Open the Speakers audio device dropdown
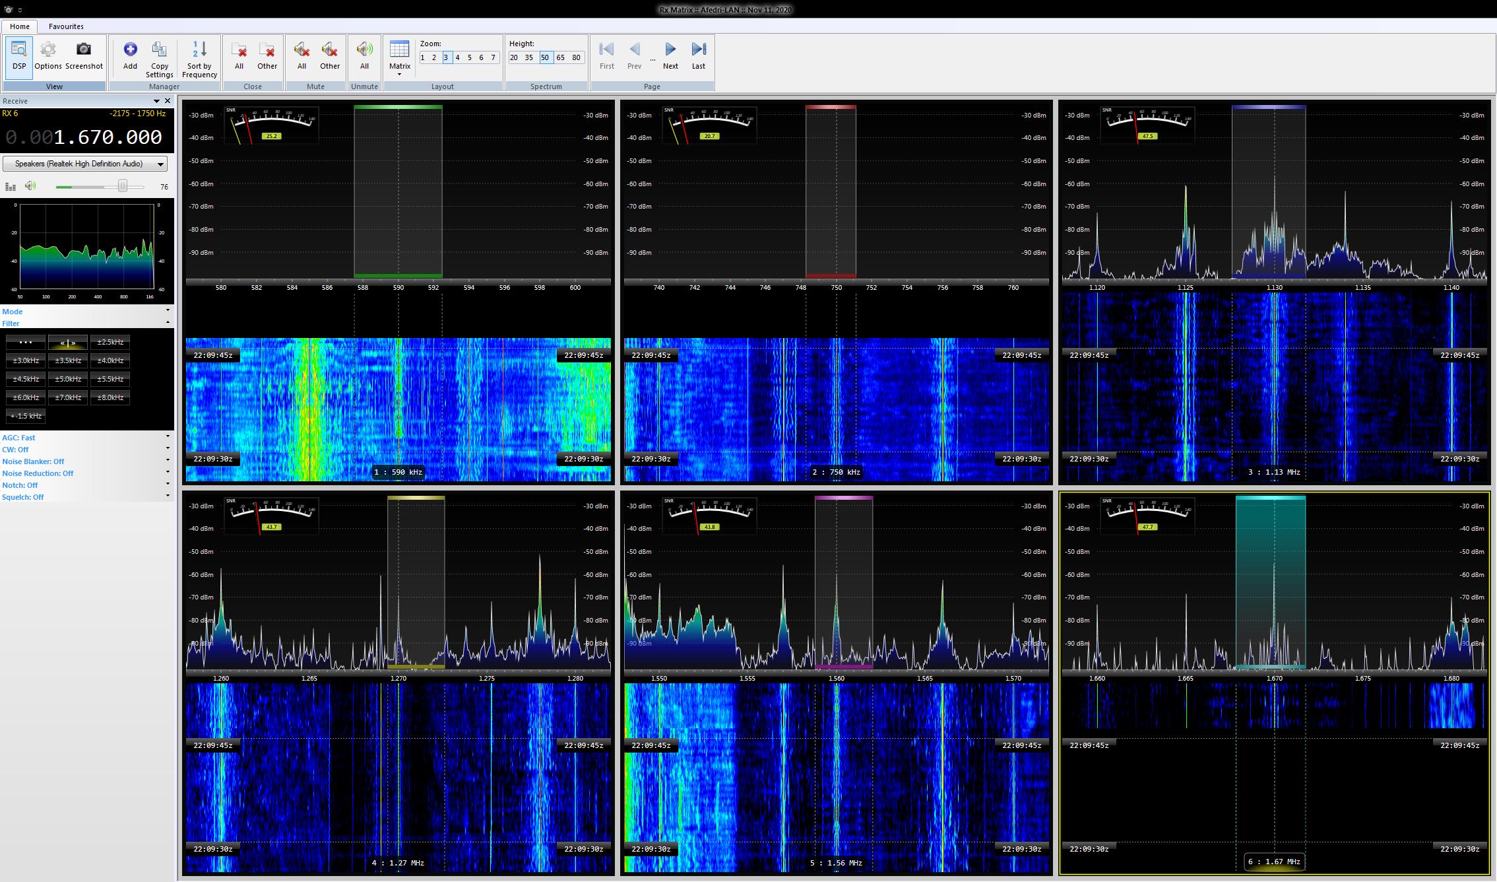Viewport: 1497px width, 882px height. point(85,164)
